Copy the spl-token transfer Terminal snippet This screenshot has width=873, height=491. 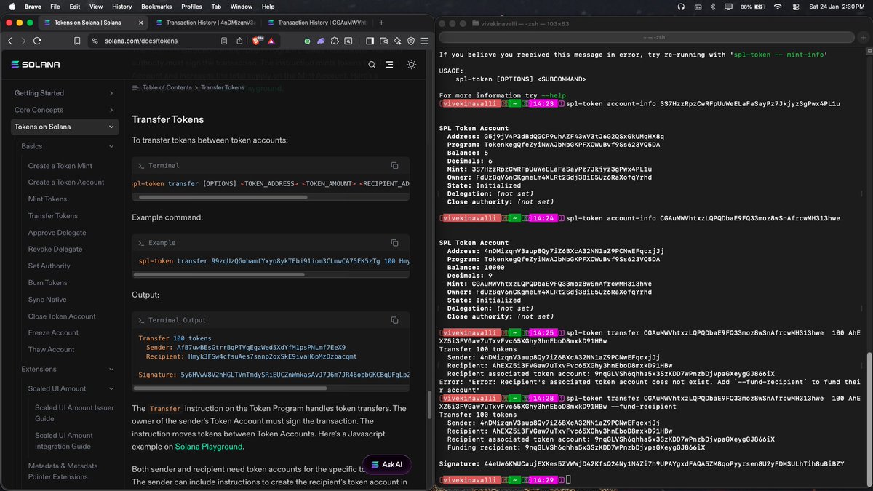tap(394, 166)
